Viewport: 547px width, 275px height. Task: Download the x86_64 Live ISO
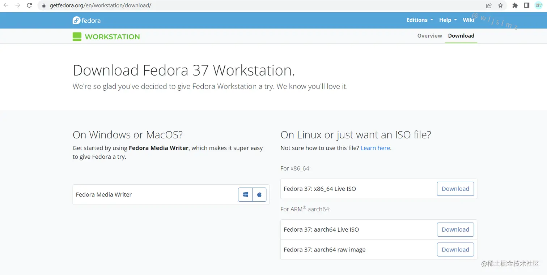pyautogui.click(x=455, y=189)
